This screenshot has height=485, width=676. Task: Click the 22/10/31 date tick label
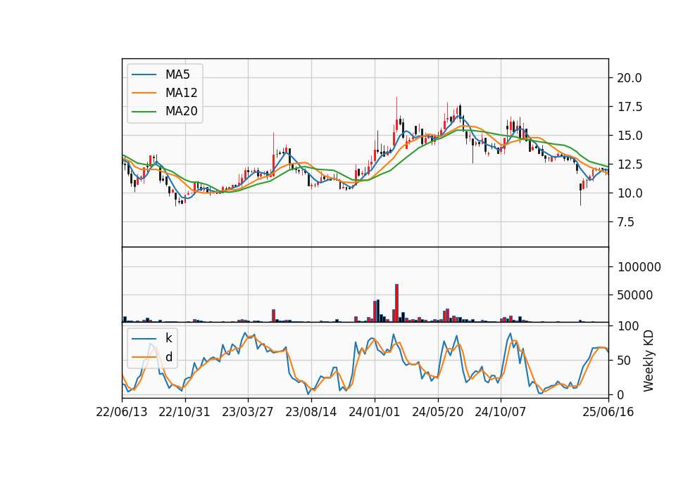click(x=184, y=412)
